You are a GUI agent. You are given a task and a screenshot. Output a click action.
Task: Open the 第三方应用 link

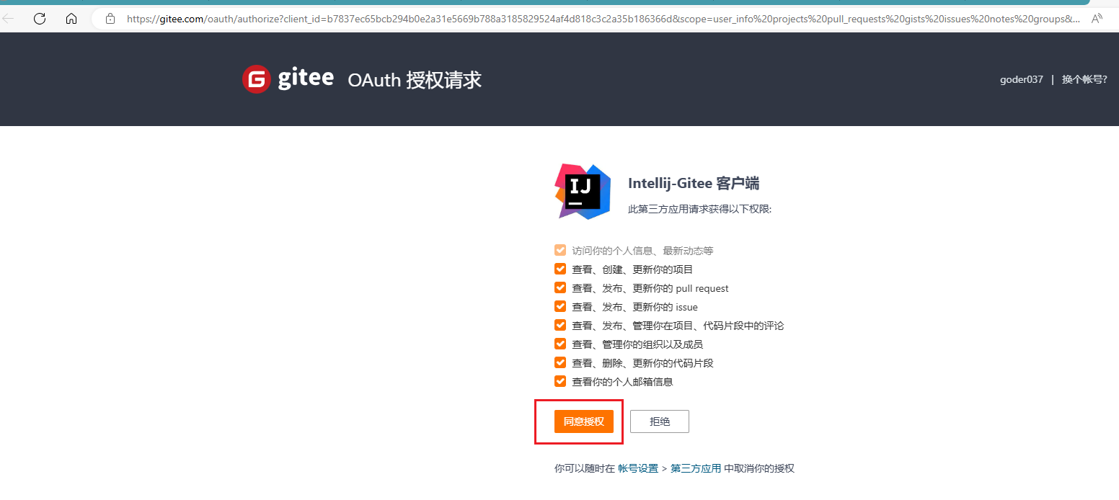tap(696, 468)
